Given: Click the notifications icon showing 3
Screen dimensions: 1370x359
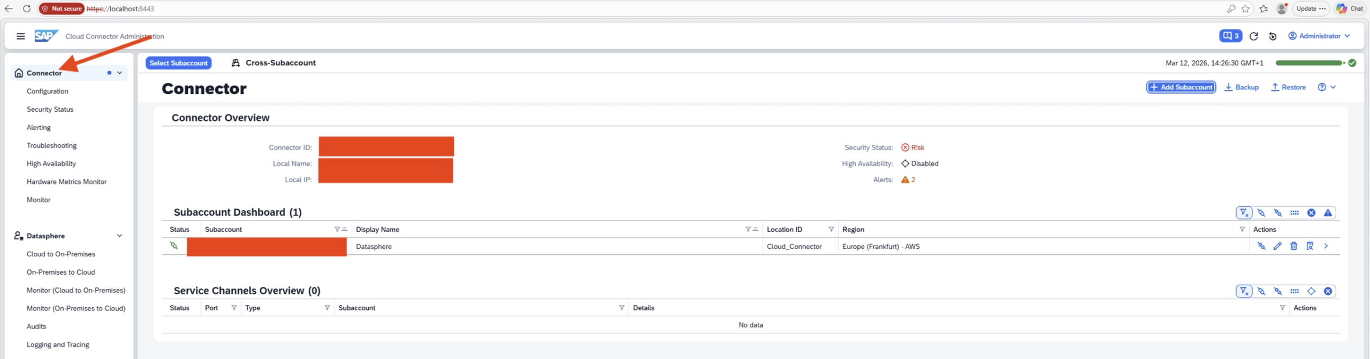Looking at the screenshot, I should pyautogui.click(x=1230, y=36).
